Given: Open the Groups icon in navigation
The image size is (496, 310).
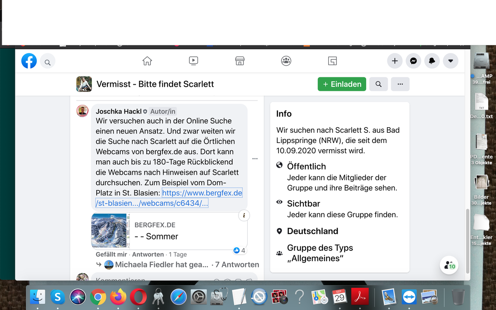Looking at the screenshot, I should 286,61.
